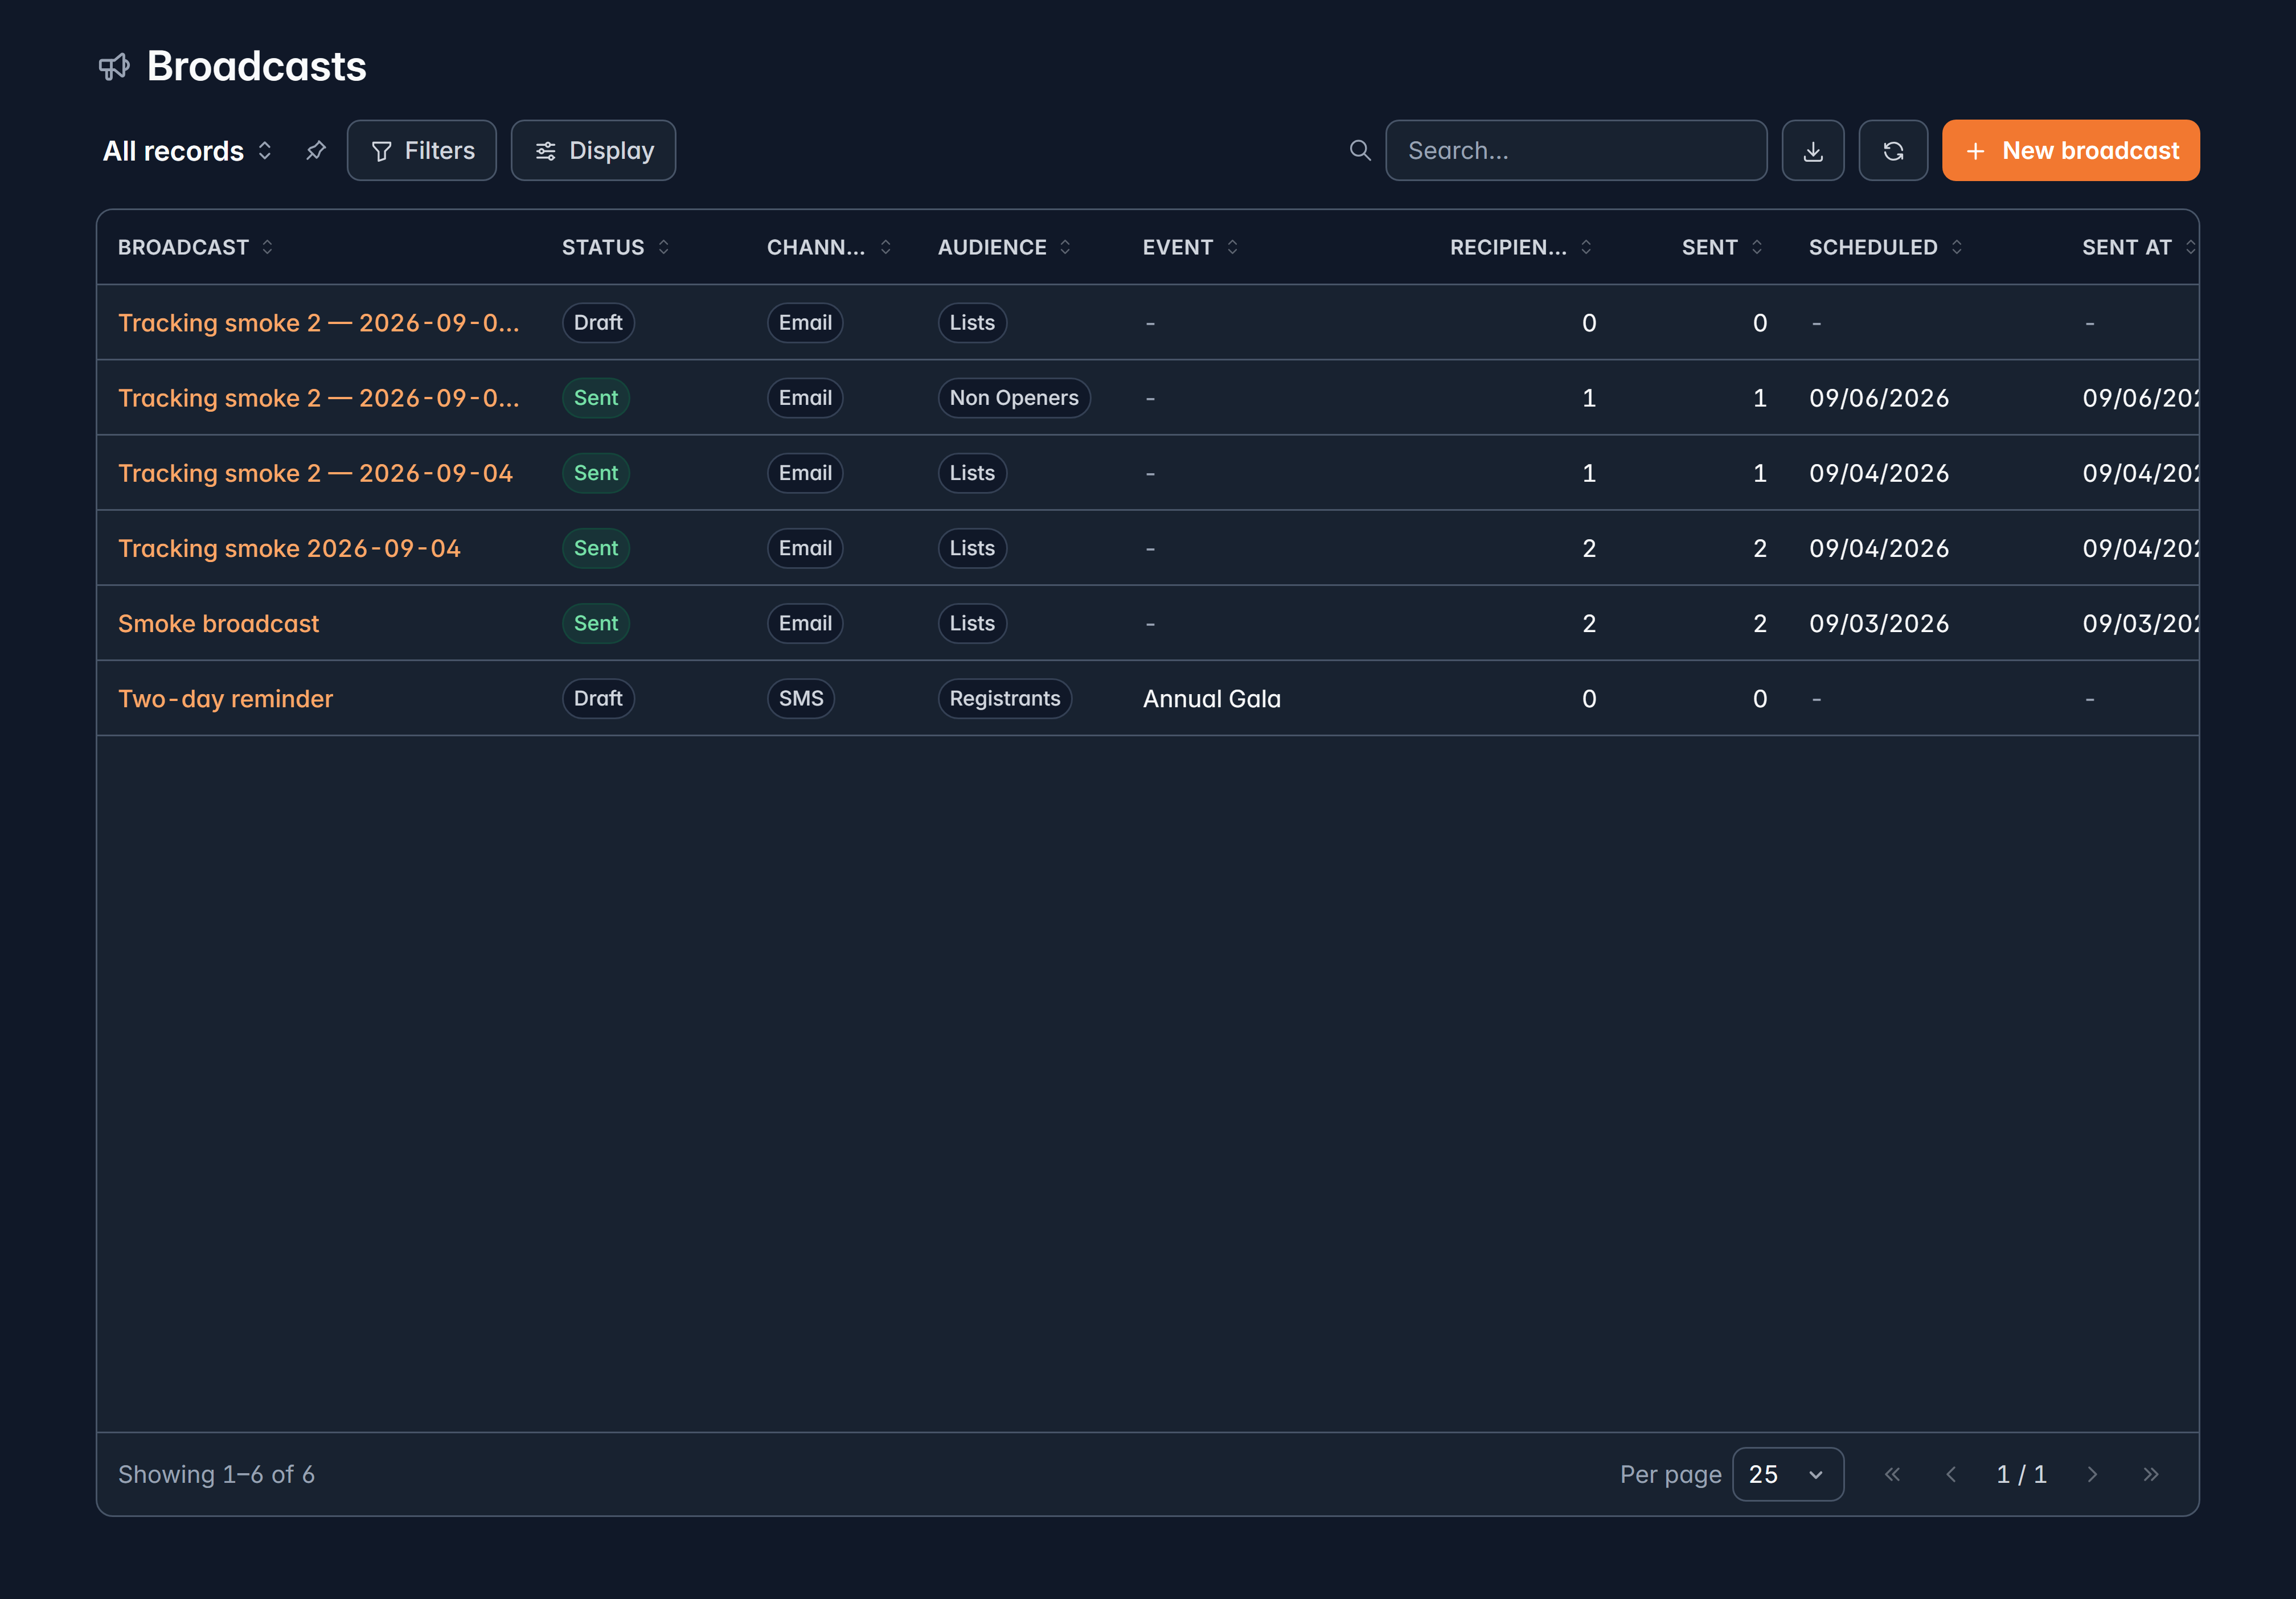Sort by Recipients column
This screenshot has width=2296, height=1599.
[1521, 247]
